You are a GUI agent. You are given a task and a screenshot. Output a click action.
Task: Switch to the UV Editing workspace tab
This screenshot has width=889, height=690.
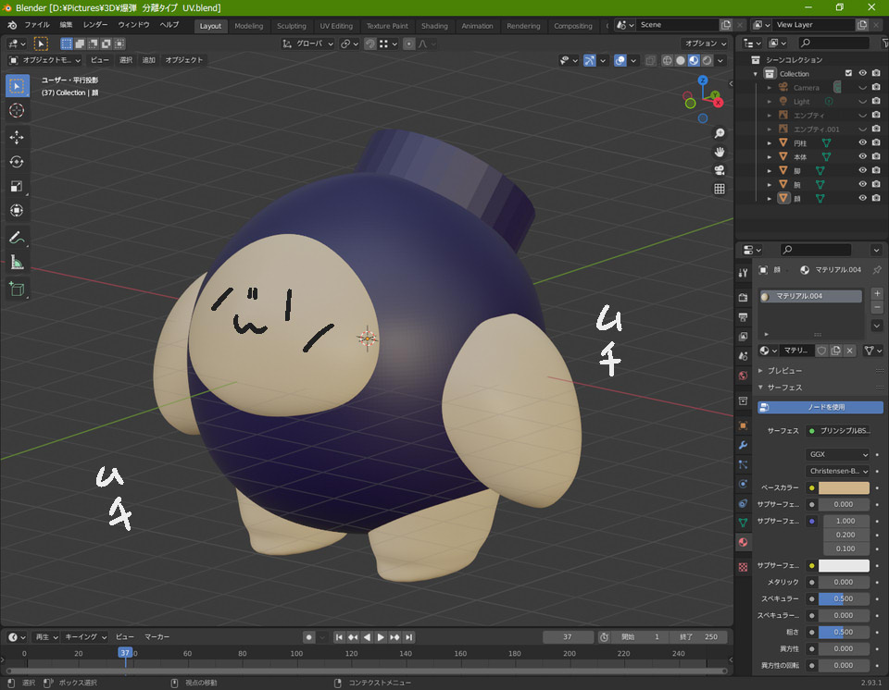tap(335, 26)
